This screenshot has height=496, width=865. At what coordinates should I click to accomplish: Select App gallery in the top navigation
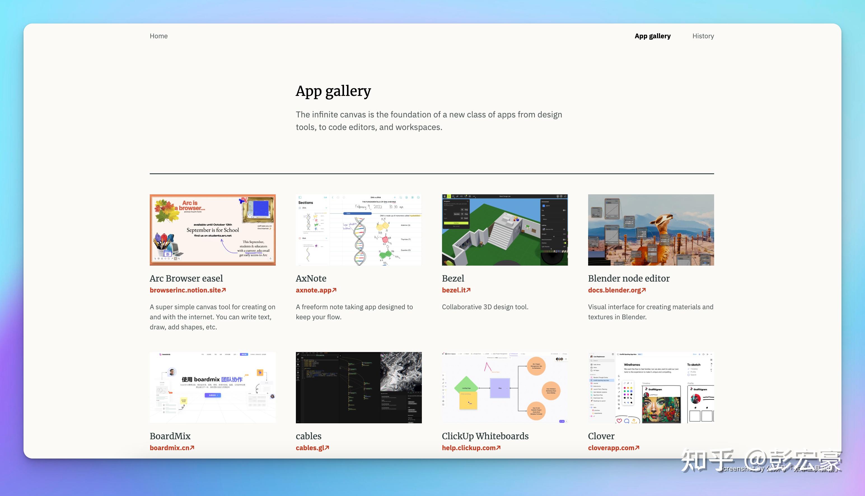tap(653, 36)
